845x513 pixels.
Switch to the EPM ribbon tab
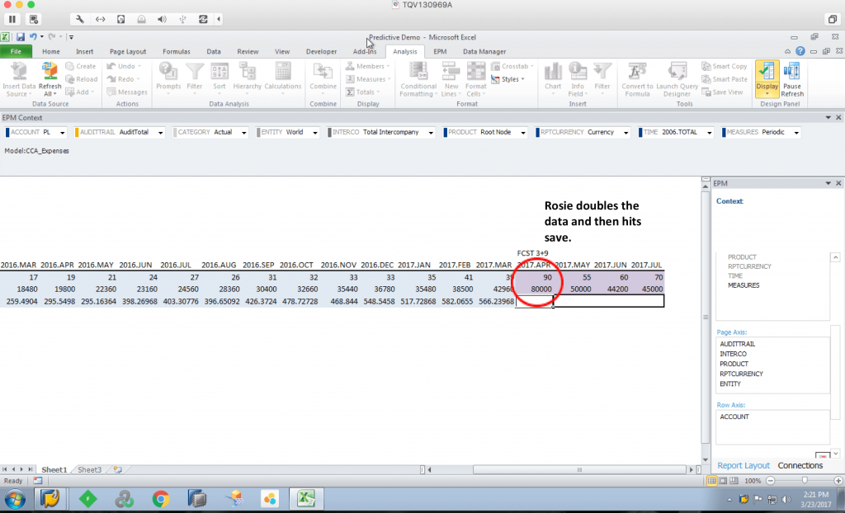pyautogui.click(x=440, y=52)
